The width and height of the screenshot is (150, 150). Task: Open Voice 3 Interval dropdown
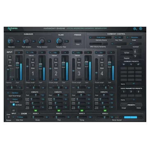point(77,53)
